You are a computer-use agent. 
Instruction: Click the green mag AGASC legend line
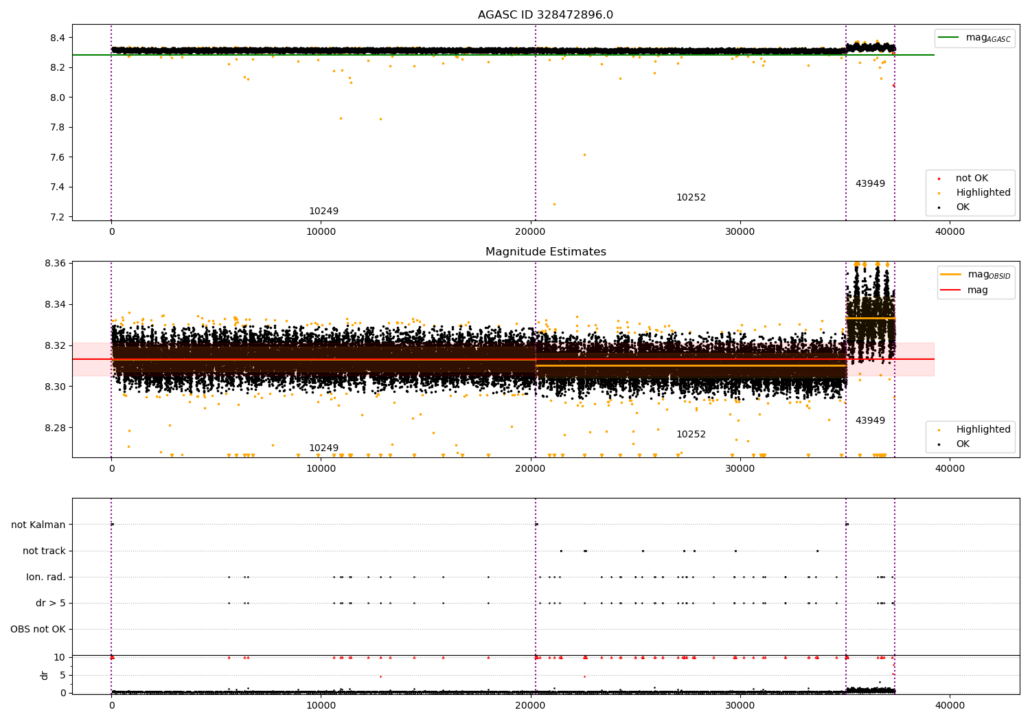point(949,38)
